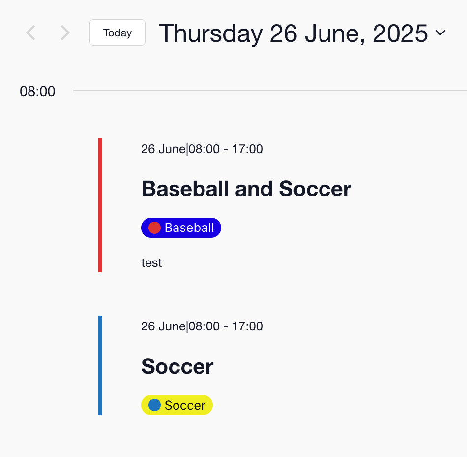Click the red bar beside Baseball and Soccer
Screen dimensions: 467x457
(100, 205)
